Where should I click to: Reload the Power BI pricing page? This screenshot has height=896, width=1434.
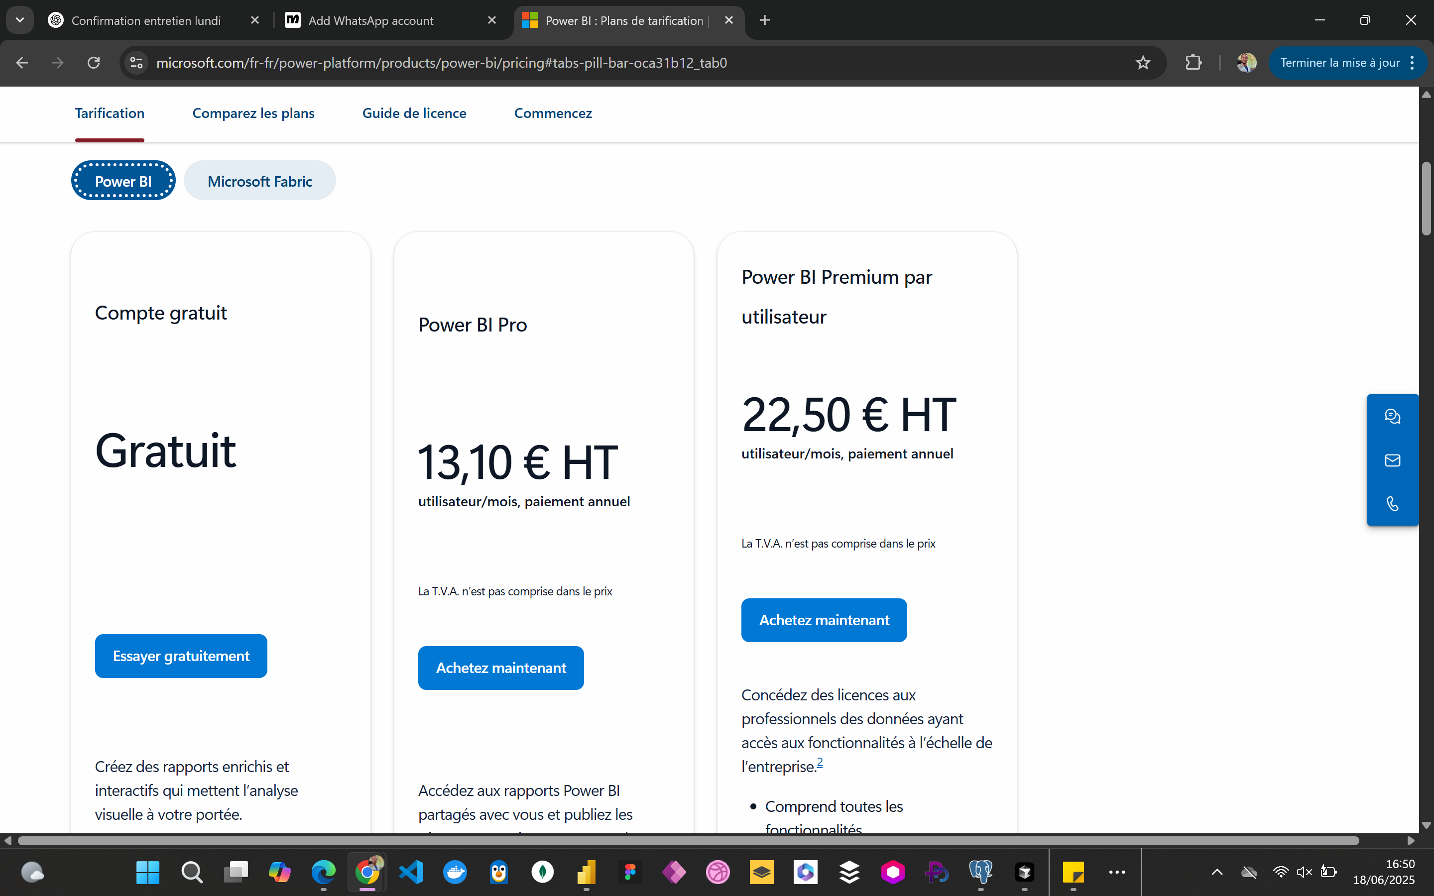[x=94, y=63]
